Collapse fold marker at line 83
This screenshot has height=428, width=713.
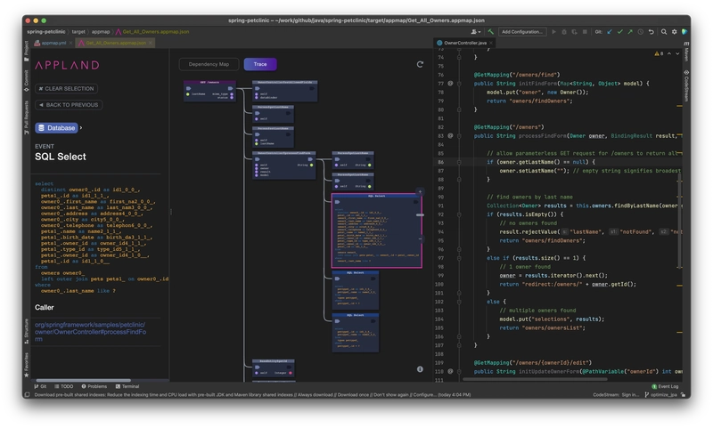459,136
